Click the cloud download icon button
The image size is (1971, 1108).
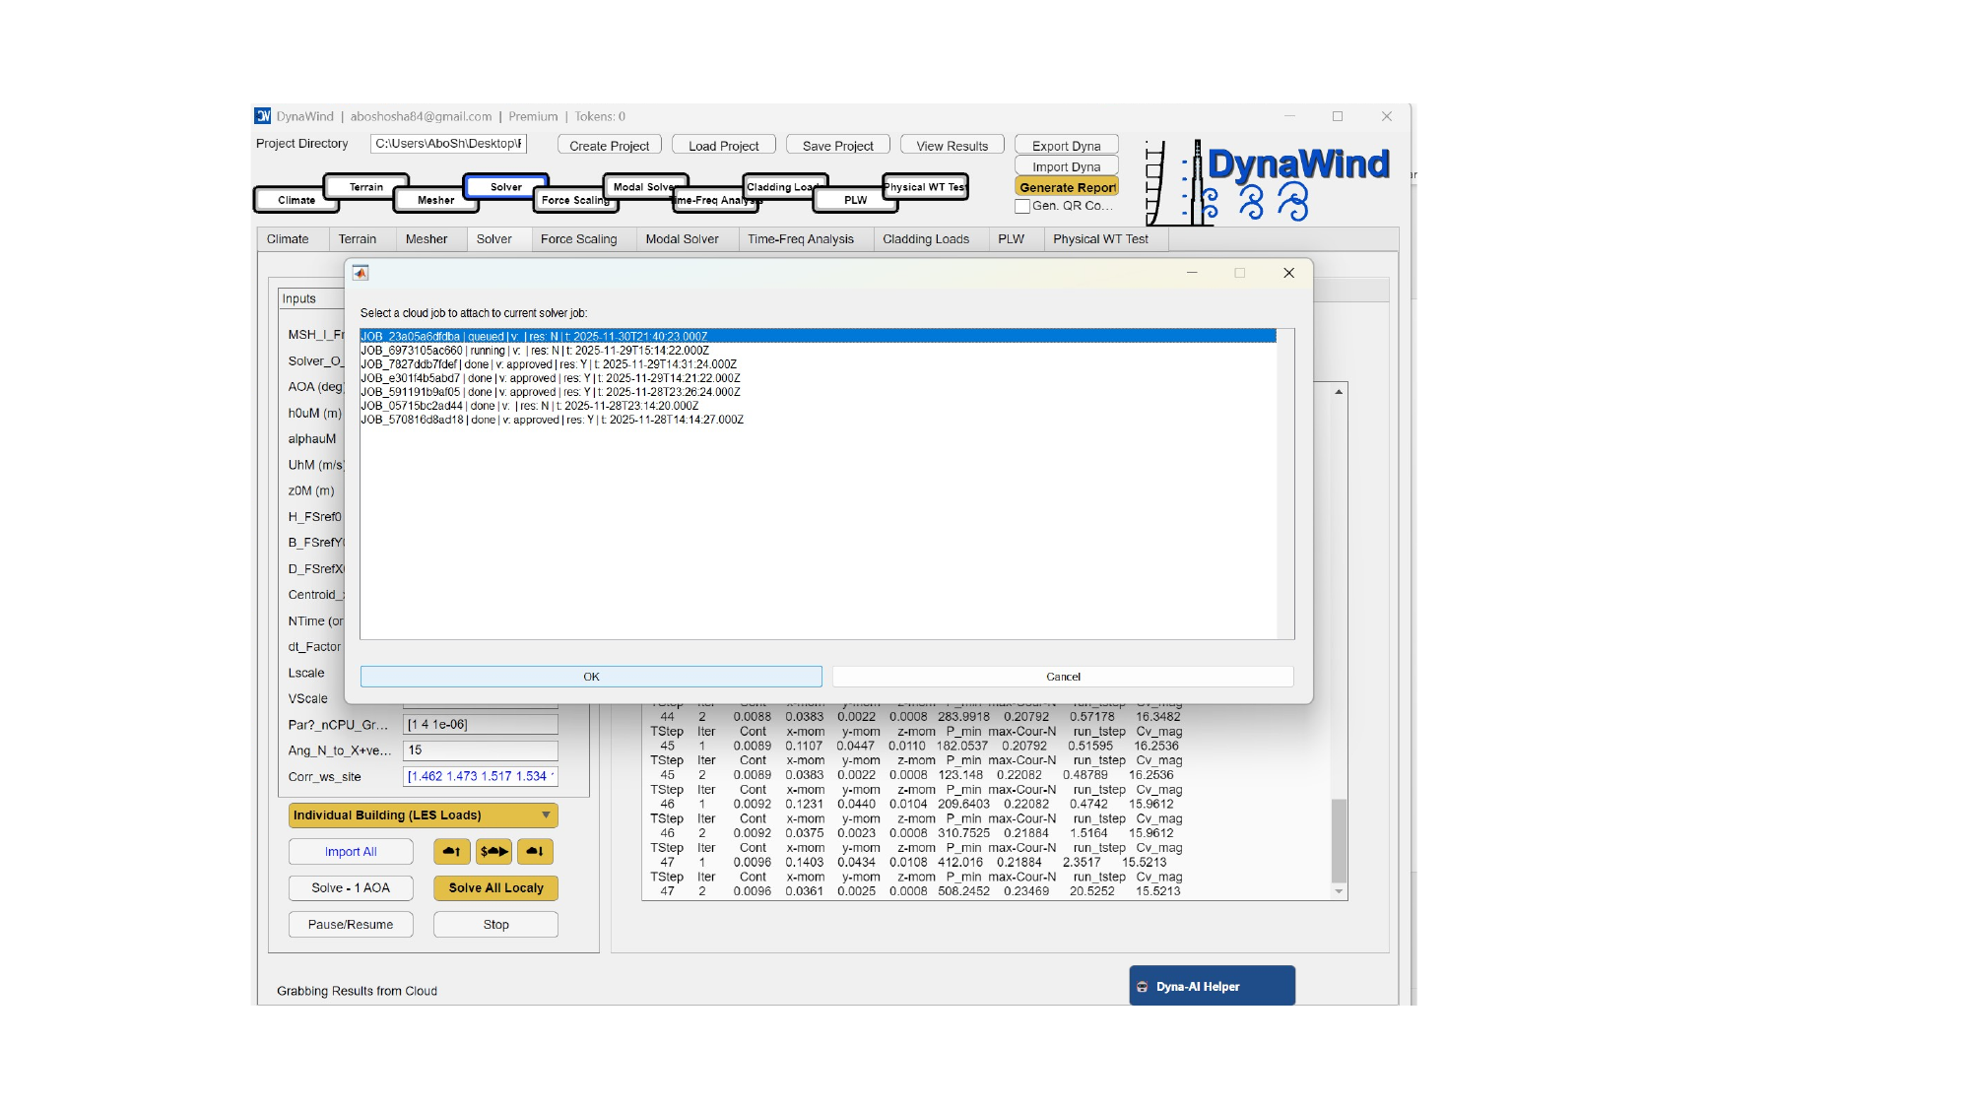tap(535, 852)
